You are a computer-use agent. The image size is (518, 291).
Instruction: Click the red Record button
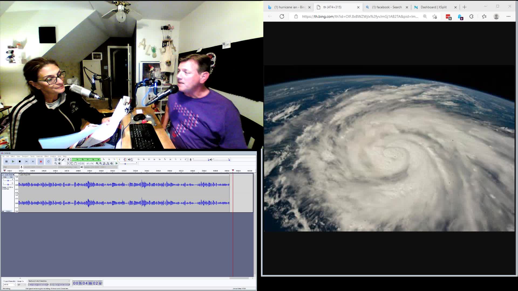41,161
